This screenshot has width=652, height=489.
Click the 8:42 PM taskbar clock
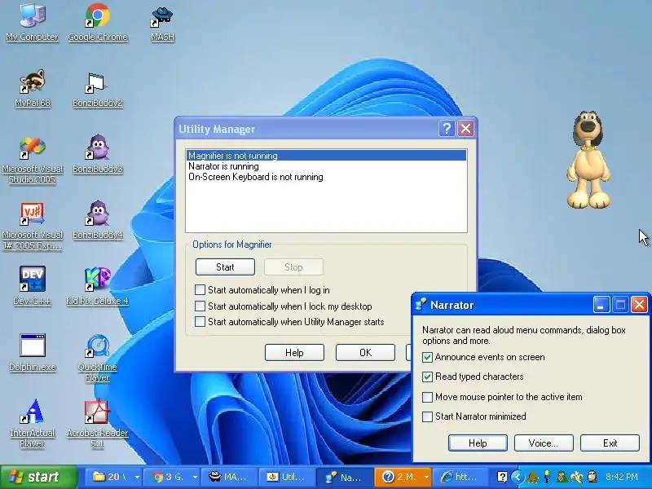click(x=622, y=477)
